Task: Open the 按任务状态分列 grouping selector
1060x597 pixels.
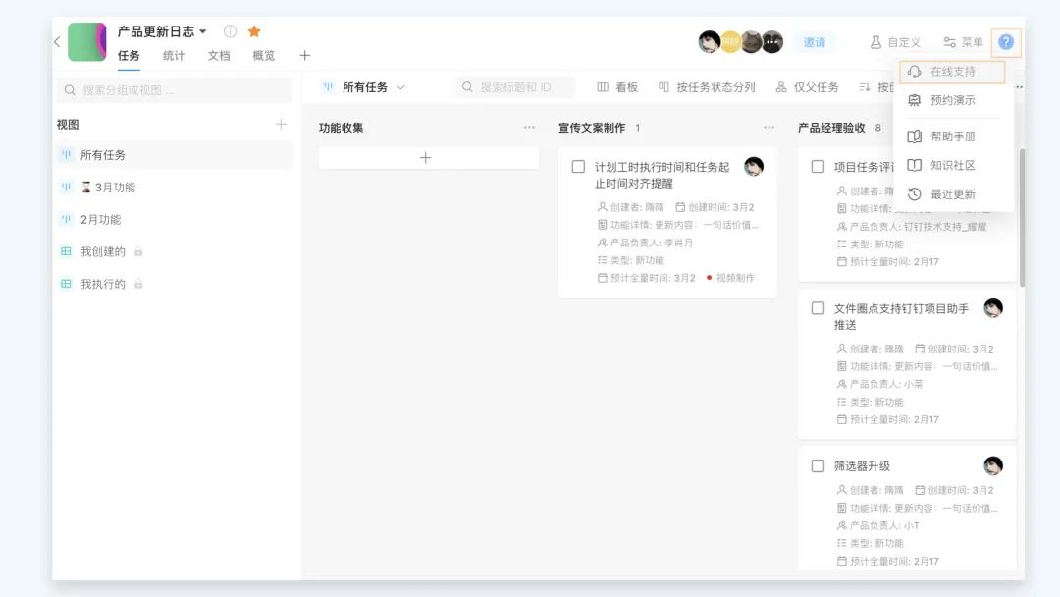Action: click(x=707, y=87)
